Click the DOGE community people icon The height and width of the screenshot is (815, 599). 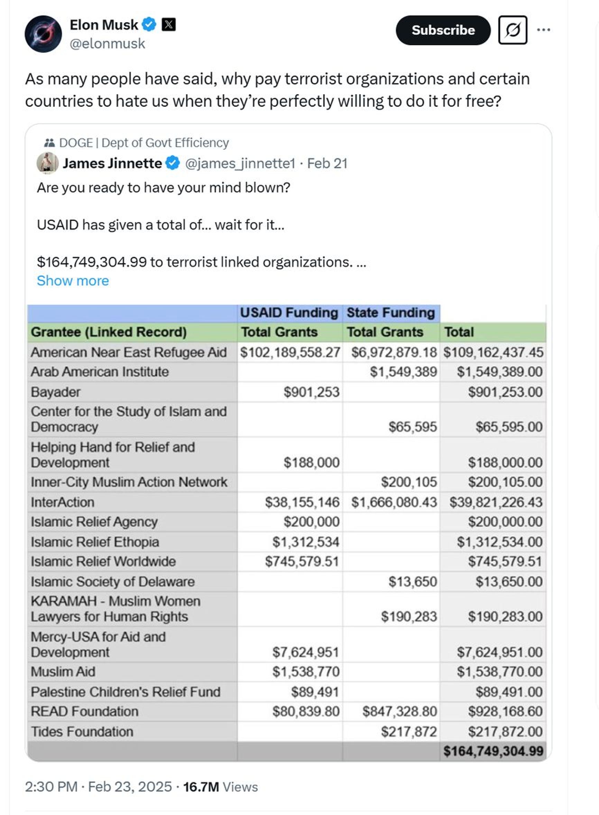[x=49, y=143]
